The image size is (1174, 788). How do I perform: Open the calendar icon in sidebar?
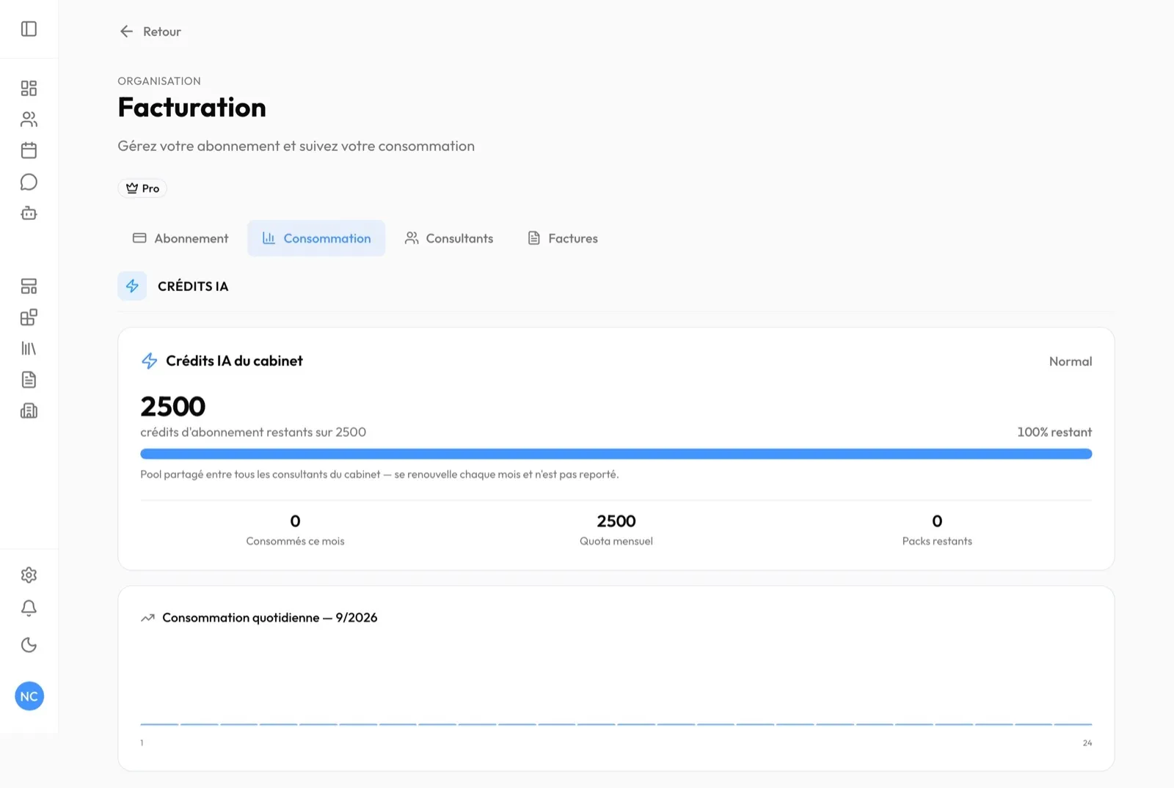tap(29, 150)
